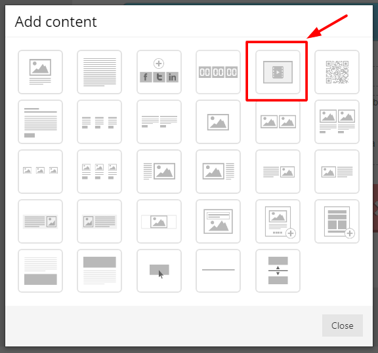378x353 pixels.
Task: Choose the two images side-by-side block
Action: point(278,122)
